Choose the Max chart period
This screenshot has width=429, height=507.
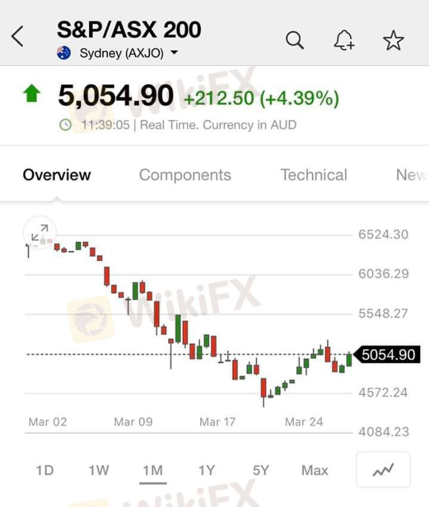tap(315, 470)
